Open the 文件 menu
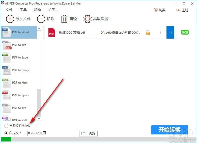The height and width of the screenshot is (143, 197). tap(9, 10)
